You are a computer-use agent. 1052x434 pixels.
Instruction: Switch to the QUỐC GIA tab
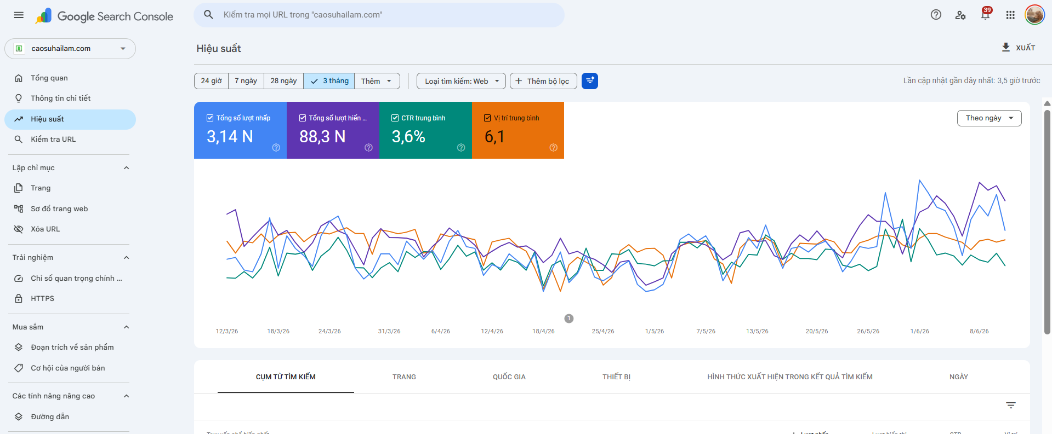coord(509,377)
